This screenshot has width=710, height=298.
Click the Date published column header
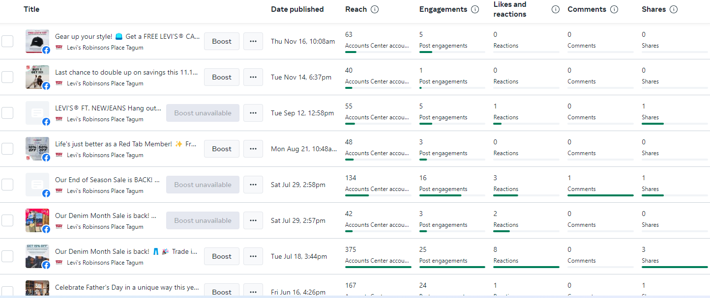point(297,9)
